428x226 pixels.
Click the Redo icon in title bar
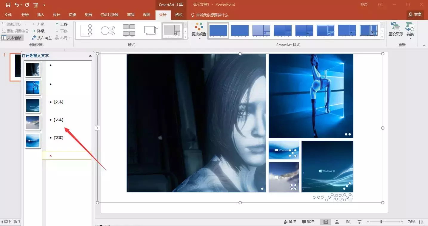27,5
